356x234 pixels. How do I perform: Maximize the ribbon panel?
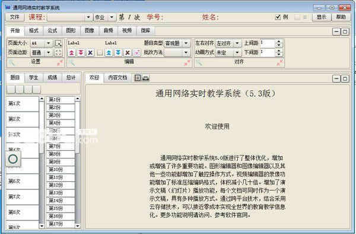click(x=345, y=31)
